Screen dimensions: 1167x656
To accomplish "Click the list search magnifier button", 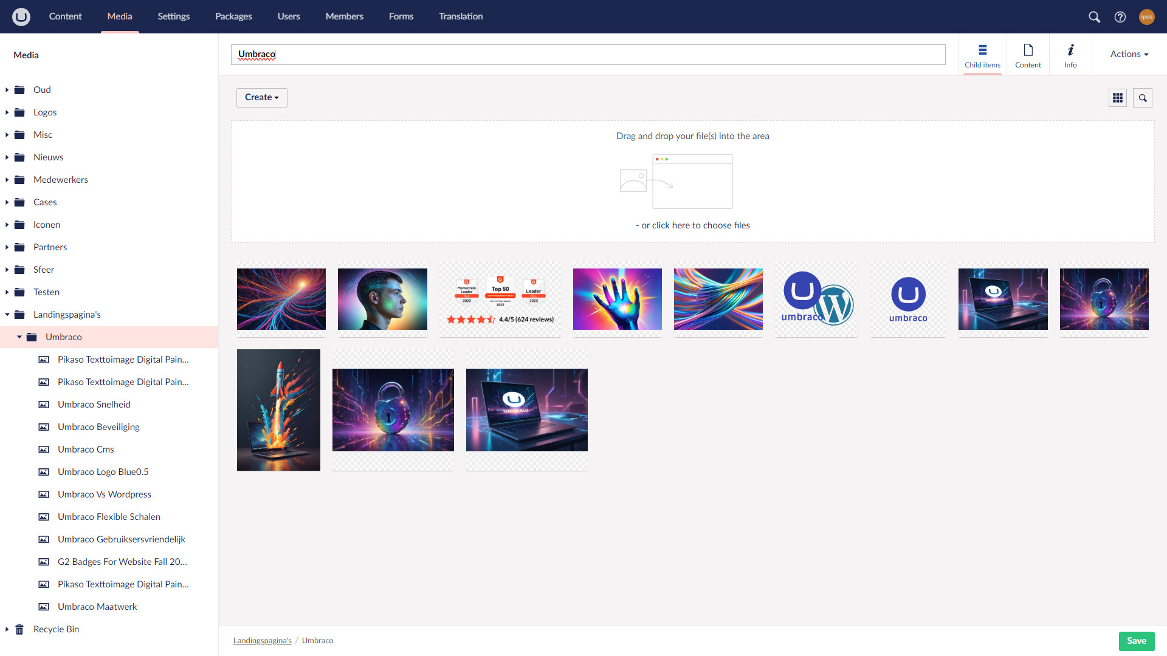I will pos(1143,98).
